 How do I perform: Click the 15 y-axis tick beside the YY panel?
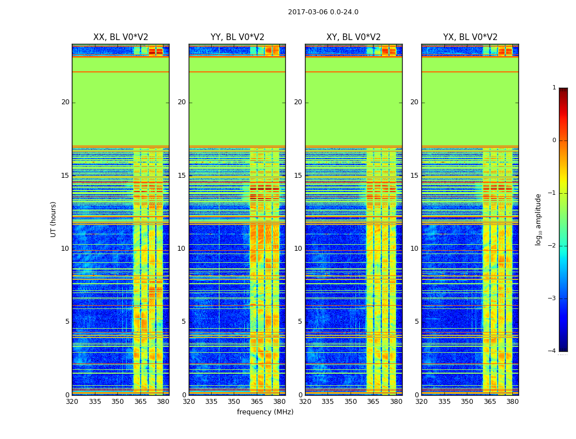pos(182,176)
